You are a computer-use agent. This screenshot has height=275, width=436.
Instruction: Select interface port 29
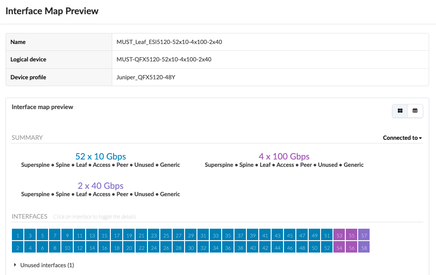(191, 235)
